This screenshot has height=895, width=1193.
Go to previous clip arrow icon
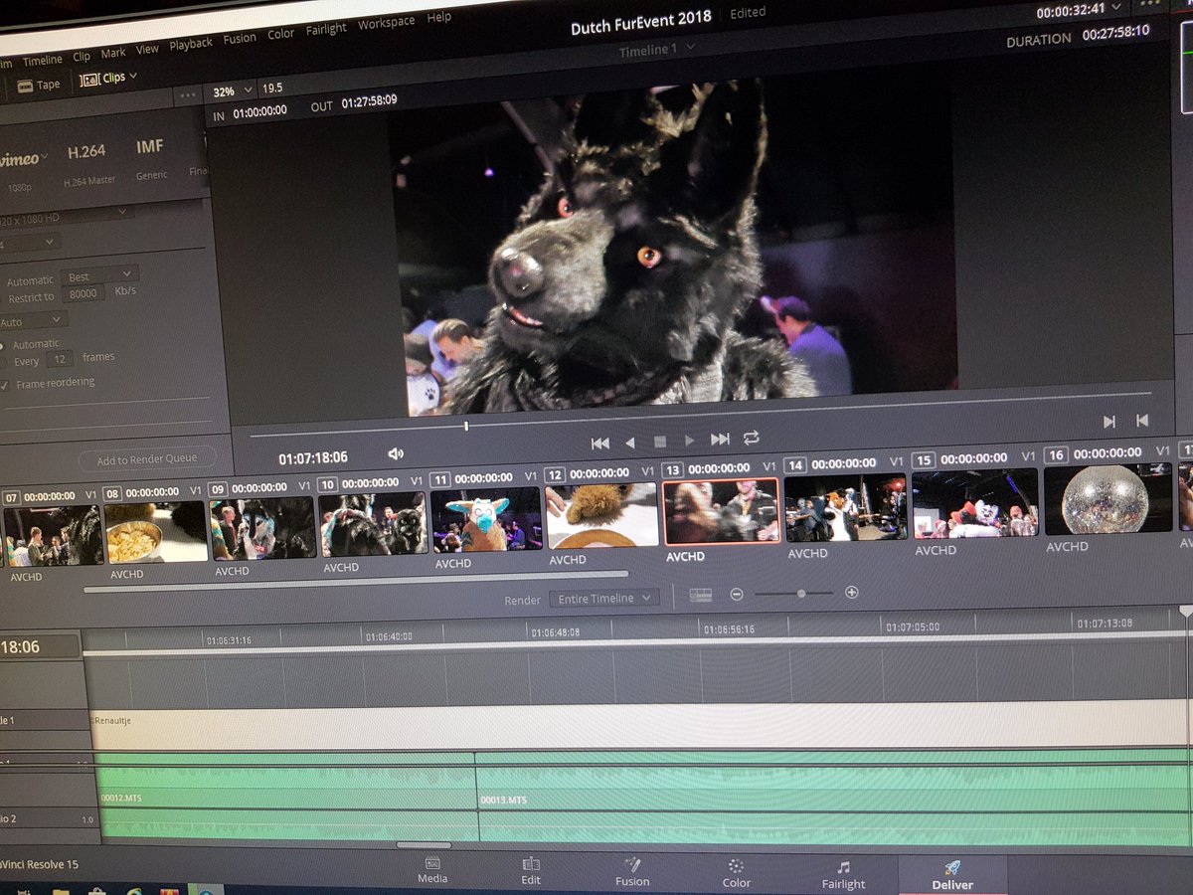(x=1142, y=421)
